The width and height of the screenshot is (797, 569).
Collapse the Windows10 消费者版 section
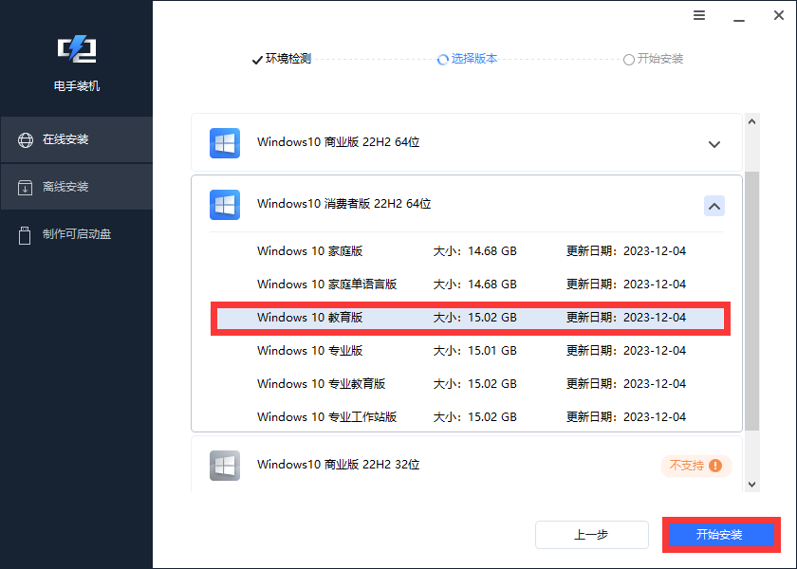(x=714, y=206)
